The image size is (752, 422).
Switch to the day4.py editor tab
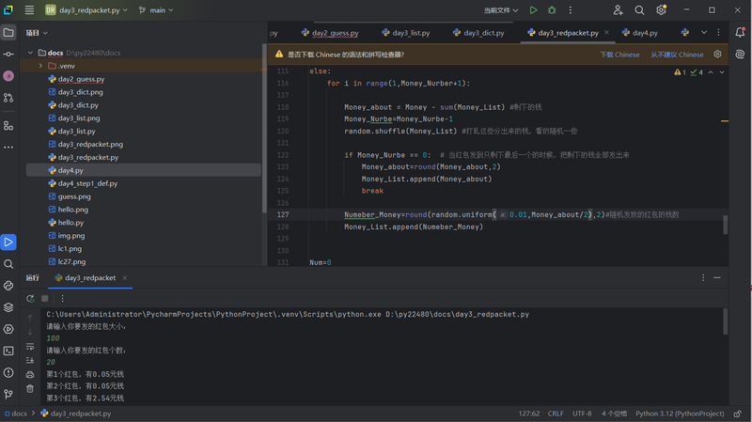coord(645,33)
